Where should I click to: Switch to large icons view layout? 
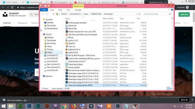tap(172, 88)
